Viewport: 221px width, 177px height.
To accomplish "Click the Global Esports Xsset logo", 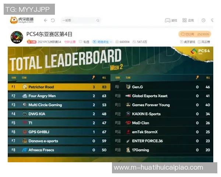I will coord(128,96).
